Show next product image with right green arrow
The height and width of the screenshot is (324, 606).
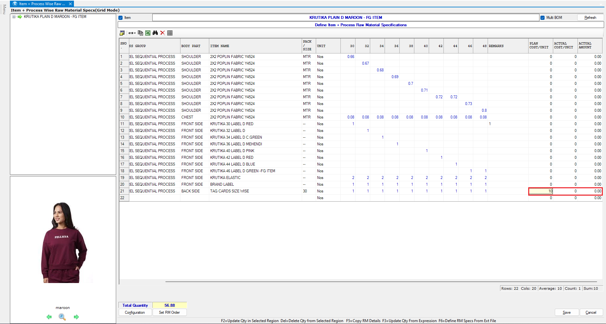tap(76, 317)
